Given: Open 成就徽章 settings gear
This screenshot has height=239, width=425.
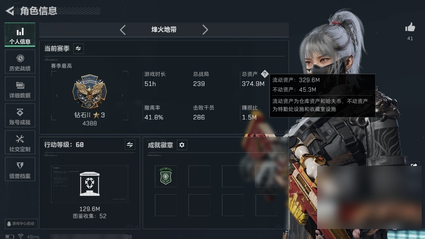Looking at the screenshot, I should [182, 145].
